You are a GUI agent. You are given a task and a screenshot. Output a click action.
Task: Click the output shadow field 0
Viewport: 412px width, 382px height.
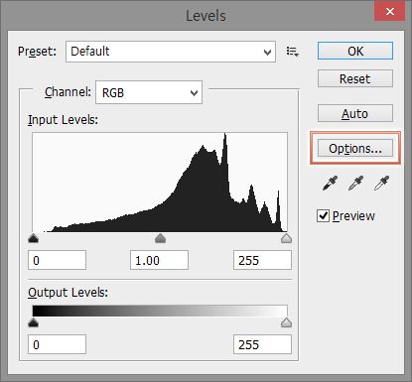click(x=57, y=344)
